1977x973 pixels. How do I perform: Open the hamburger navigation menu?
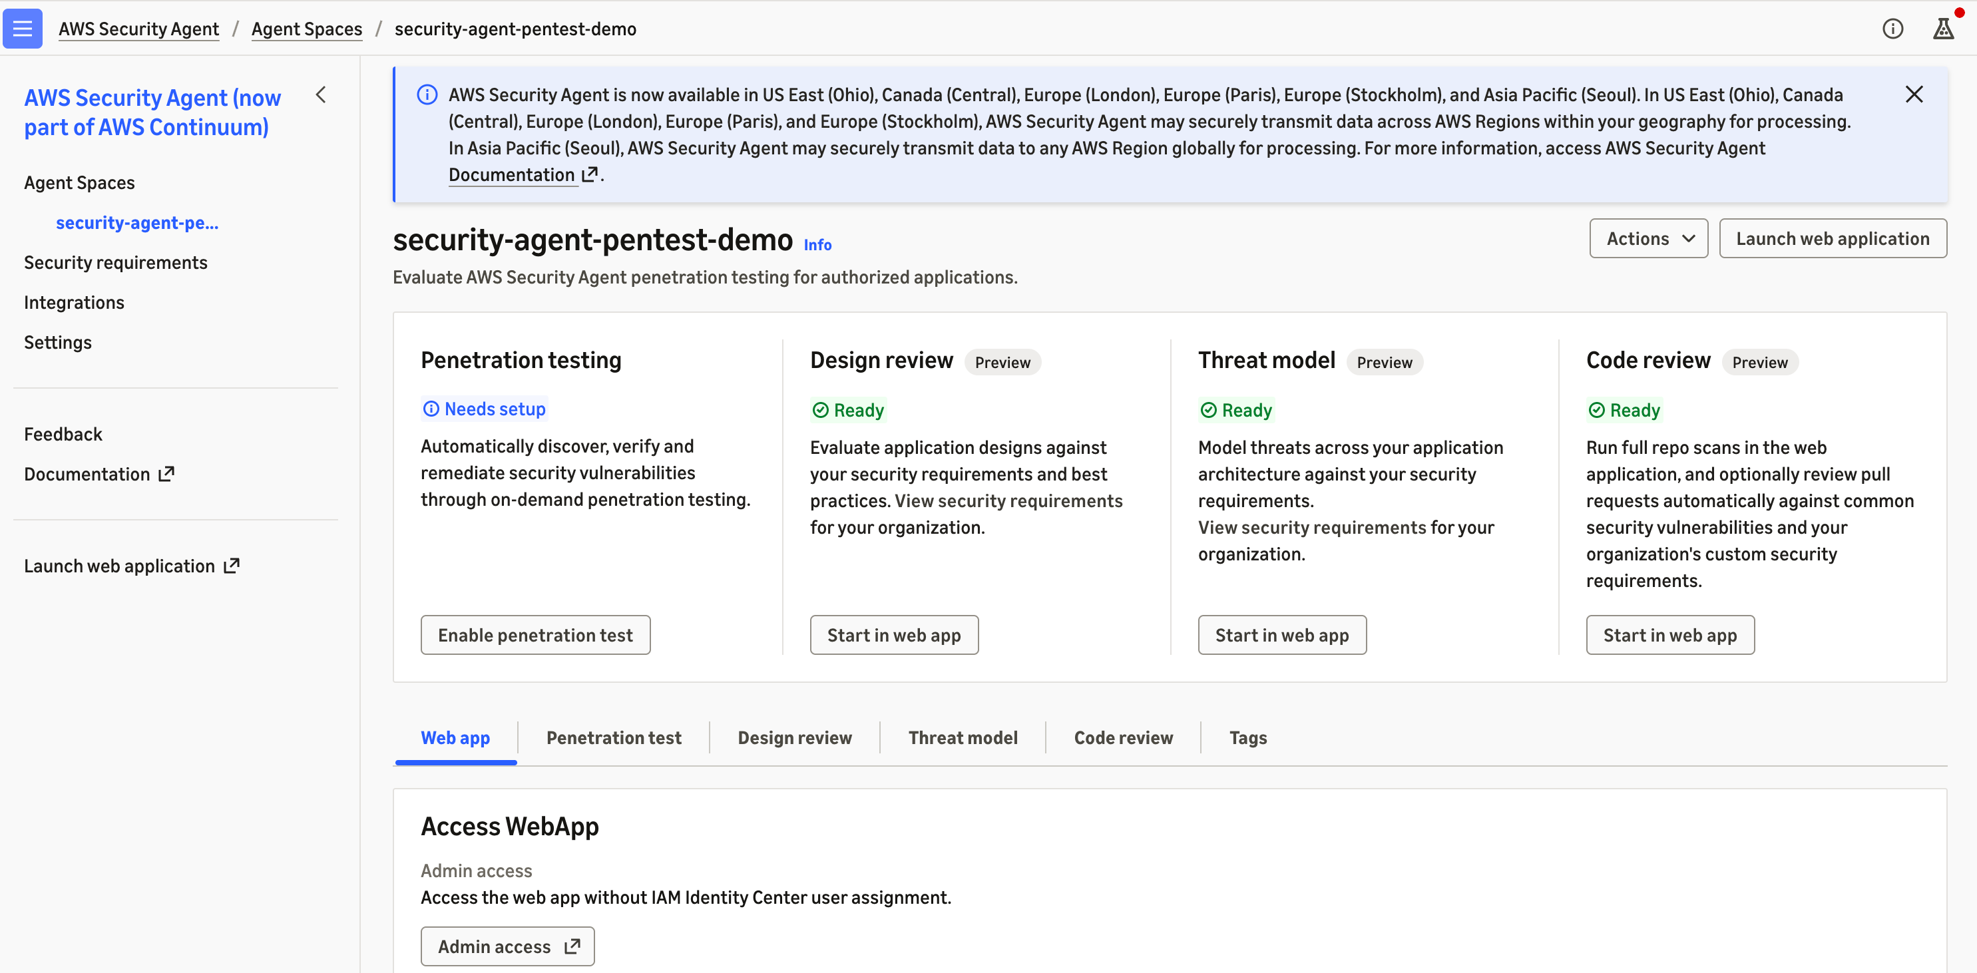tap(22, 29)
